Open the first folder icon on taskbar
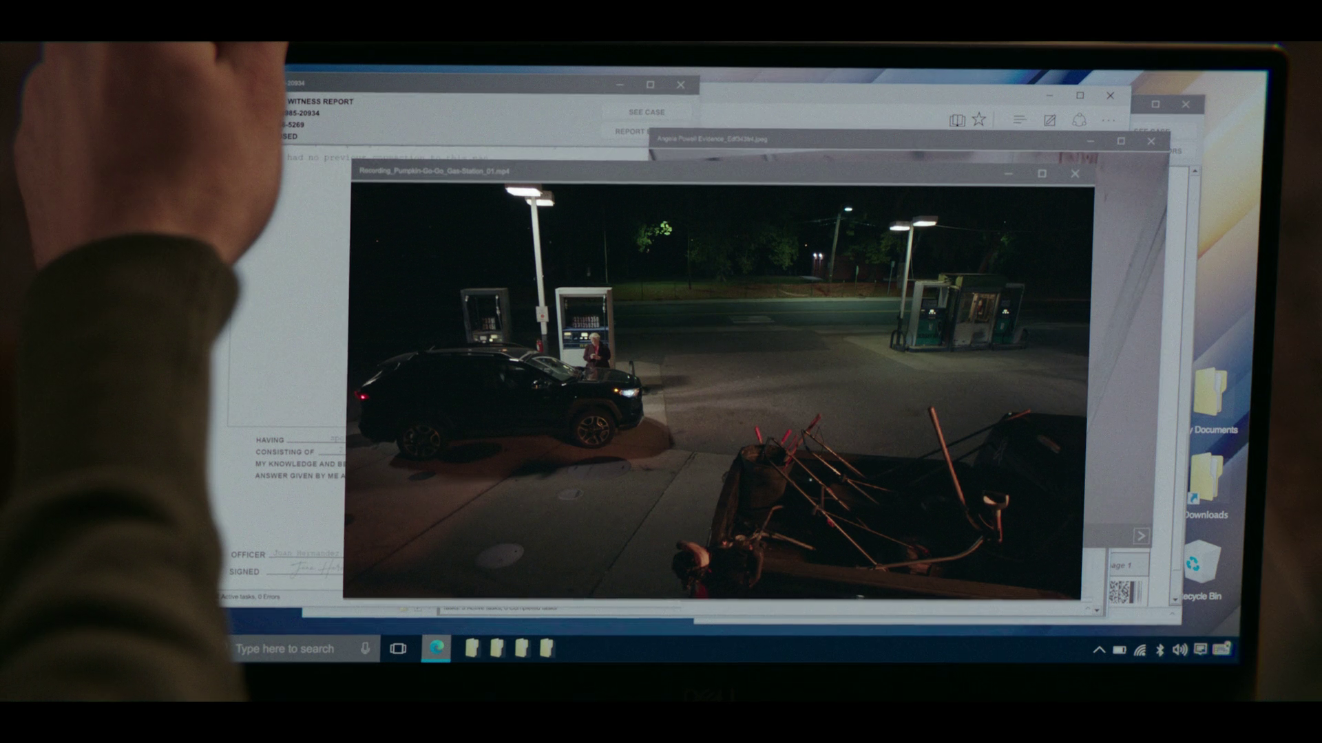The width and height of the screenshot is (1322, 743). [x=472, y=647]
